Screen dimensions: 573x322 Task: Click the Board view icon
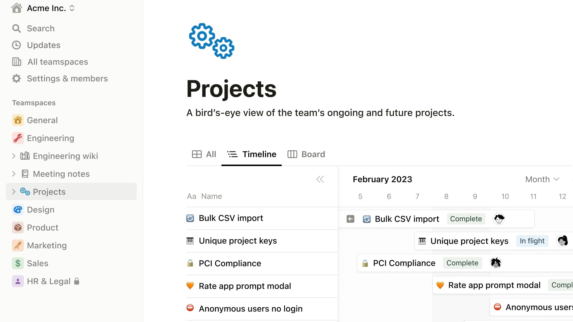[292, 154]
